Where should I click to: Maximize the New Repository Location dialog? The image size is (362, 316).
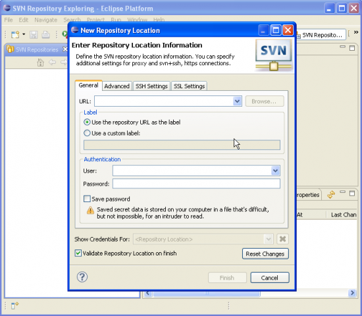[276, 30]
